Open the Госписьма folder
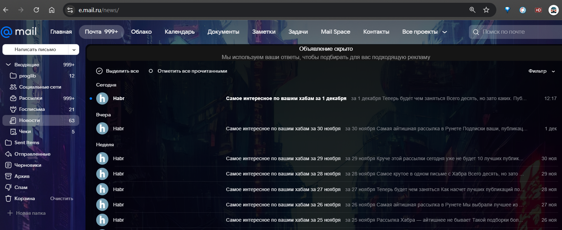 (41, 109)
